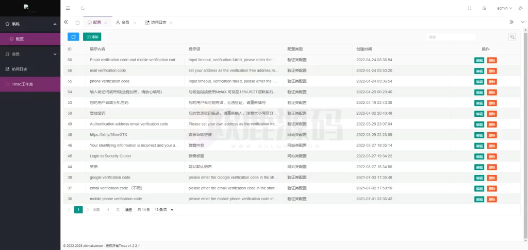
Task: Expand the 会员 sidebar menu
Action: click(30, 54)
